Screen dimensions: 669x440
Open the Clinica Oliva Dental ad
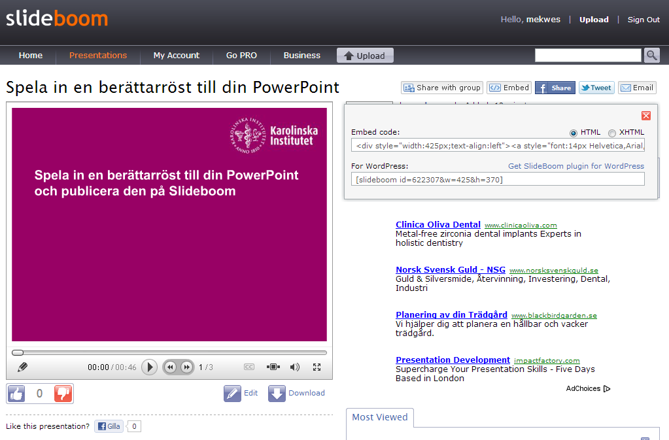coord(437,225)
